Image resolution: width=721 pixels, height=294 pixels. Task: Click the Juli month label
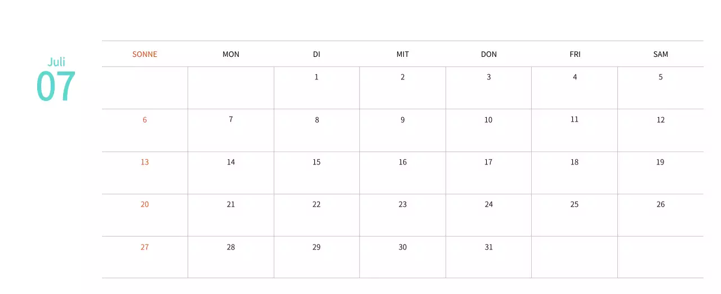pyautogui.click(x=56, y=61)
